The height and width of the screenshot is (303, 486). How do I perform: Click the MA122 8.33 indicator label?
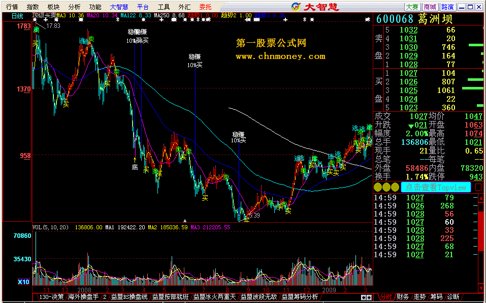136,15
